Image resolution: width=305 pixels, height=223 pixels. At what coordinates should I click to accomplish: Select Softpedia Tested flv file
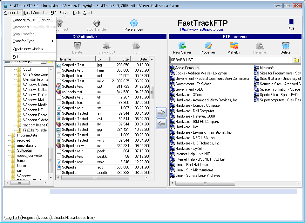pos(103,124)
